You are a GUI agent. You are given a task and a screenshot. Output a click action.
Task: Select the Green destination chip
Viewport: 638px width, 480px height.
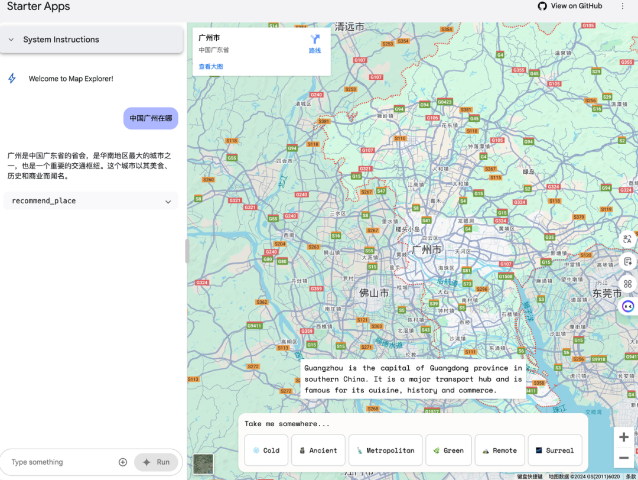(448, 450)
